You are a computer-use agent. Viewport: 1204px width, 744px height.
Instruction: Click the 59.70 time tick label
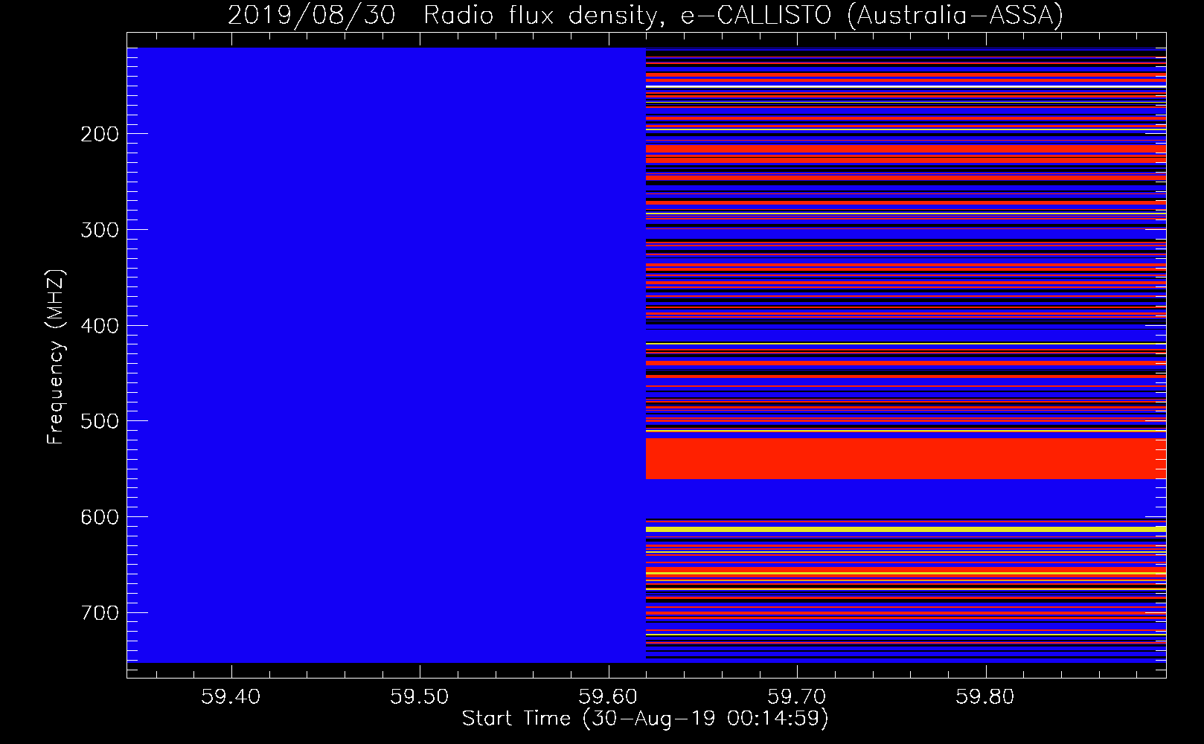[x=797, y=697]
